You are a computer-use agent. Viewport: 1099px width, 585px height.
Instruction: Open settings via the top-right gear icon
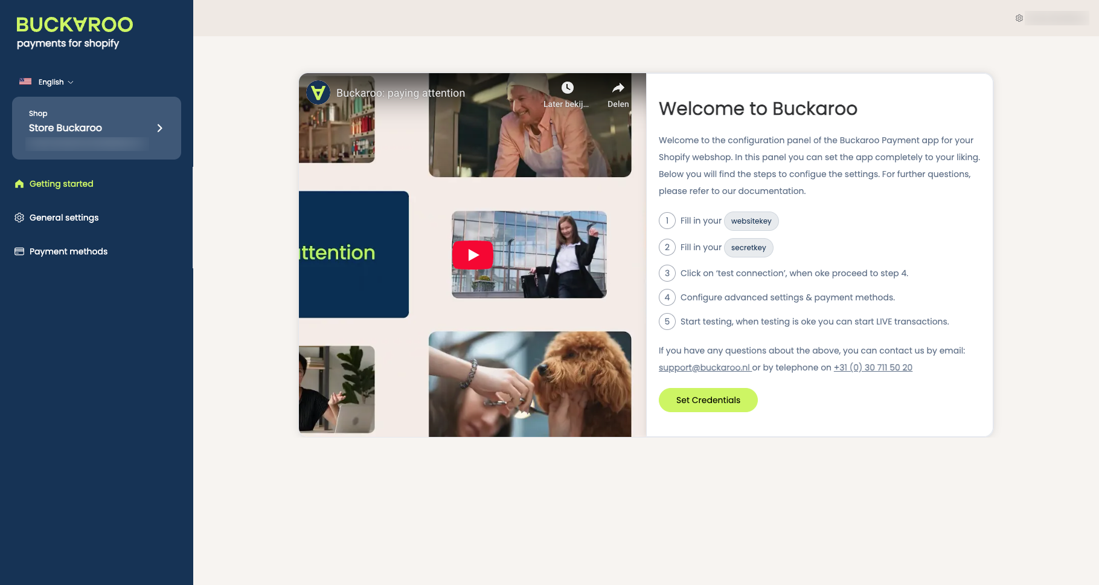click(1019, 18)
